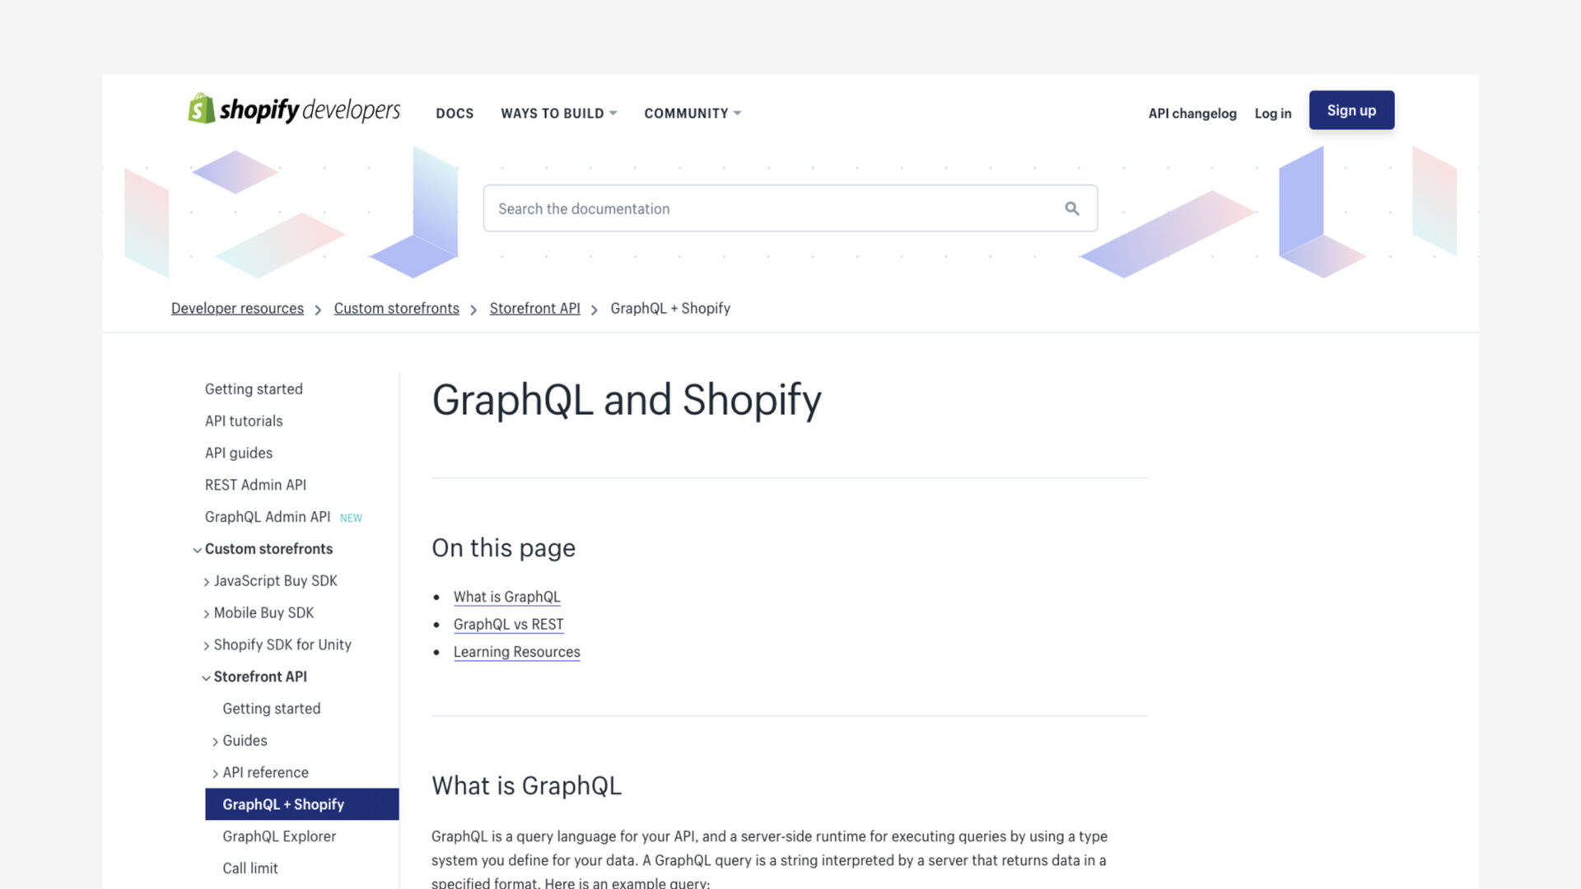The height and width of the screenshot is (889, 1581).
Task: Click the Storefront API breadcrumb
Action: [x=534, y=308]
